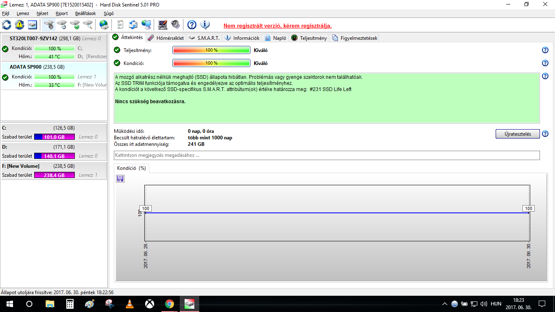This screenshot has height=312, width=555.
Task: Click the blue-framed disk toolbar icon
Action: coord(33,25)
